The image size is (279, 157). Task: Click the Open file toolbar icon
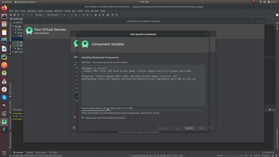[x=11, y=15]
